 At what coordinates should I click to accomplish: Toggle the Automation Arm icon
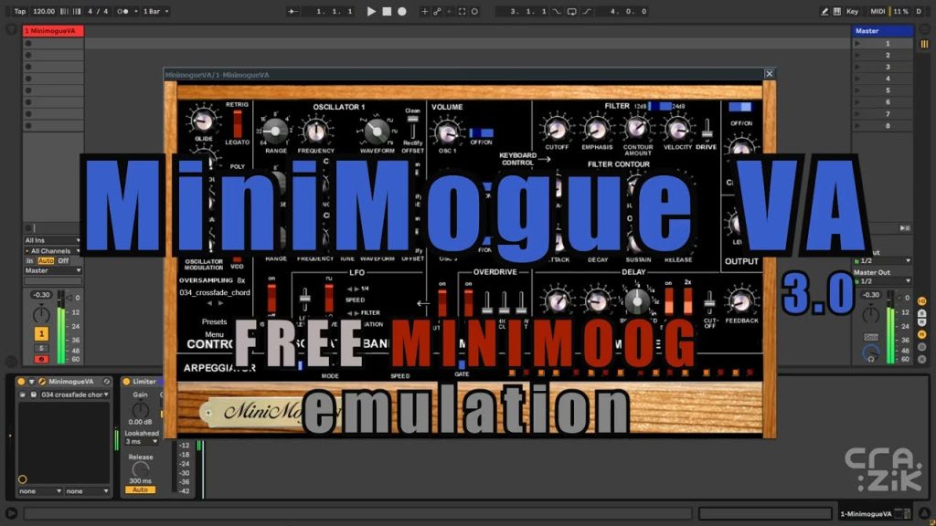[437, 11]
